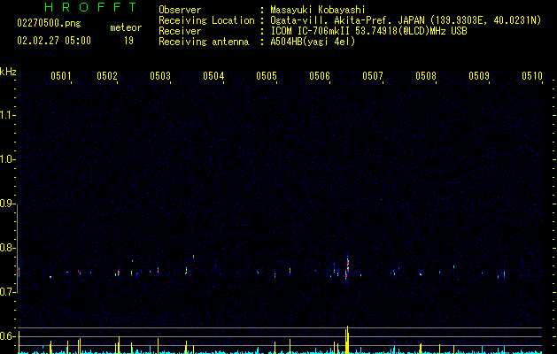The height and width of the screenshot is (354, 557).
Task: Click the date stamp 02.02.27 05:00
Action: (54, 41)
